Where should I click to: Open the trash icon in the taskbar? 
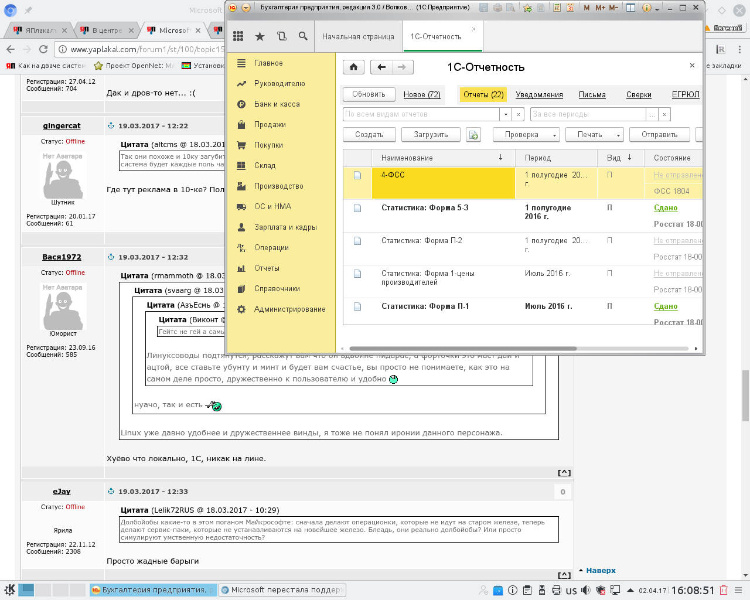[x=724, y=590]
